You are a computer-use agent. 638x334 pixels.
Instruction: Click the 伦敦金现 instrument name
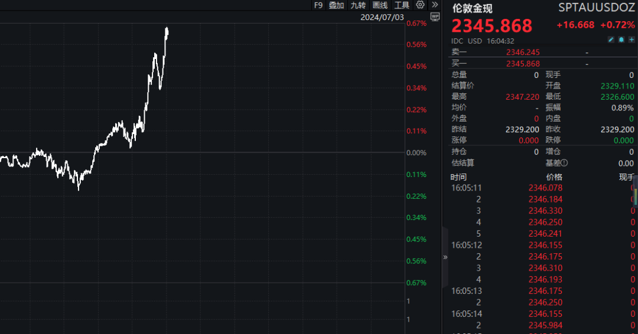[x=472, y=9]
